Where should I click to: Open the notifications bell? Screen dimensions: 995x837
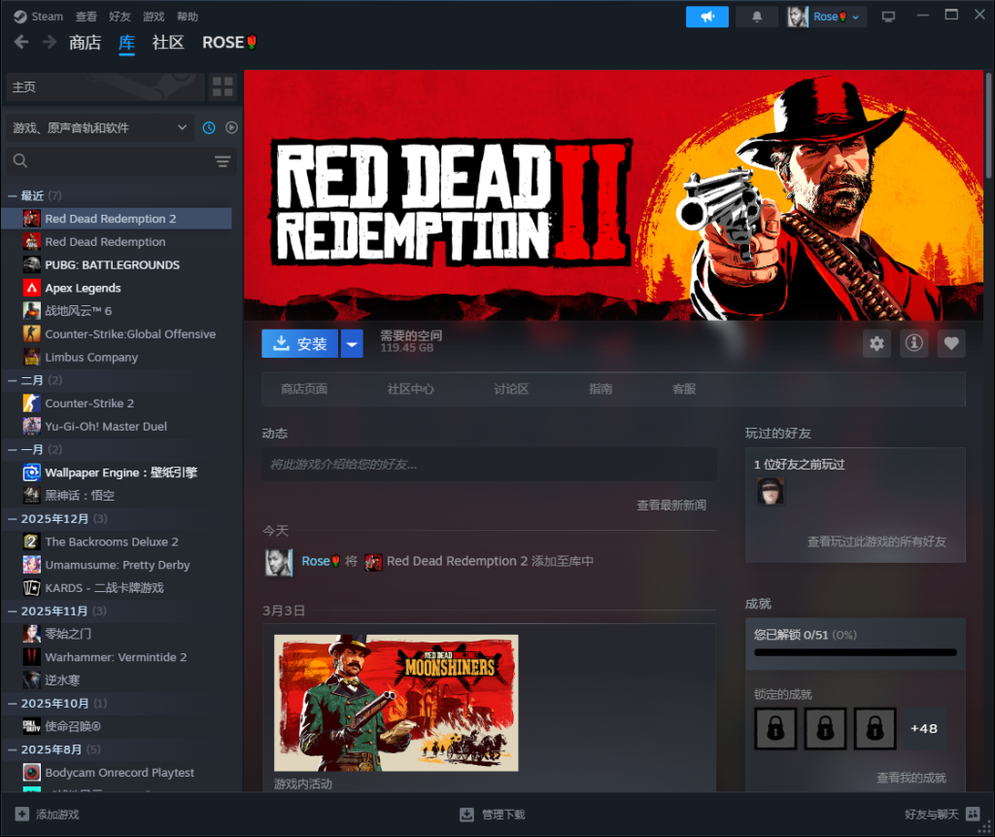click(x=757, y=17)
